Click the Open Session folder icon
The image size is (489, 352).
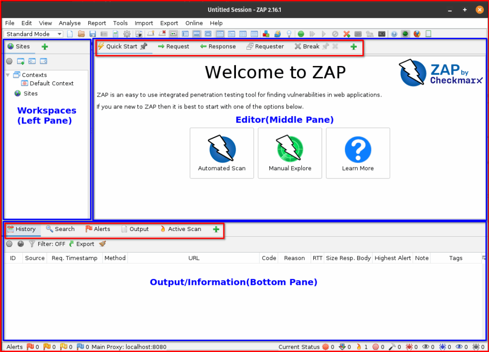[x=81, y=34]
